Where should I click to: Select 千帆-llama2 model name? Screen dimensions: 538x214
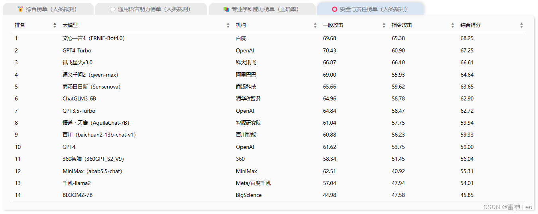point(77,183)
